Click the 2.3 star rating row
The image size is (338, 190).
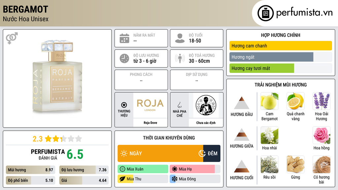57,139
